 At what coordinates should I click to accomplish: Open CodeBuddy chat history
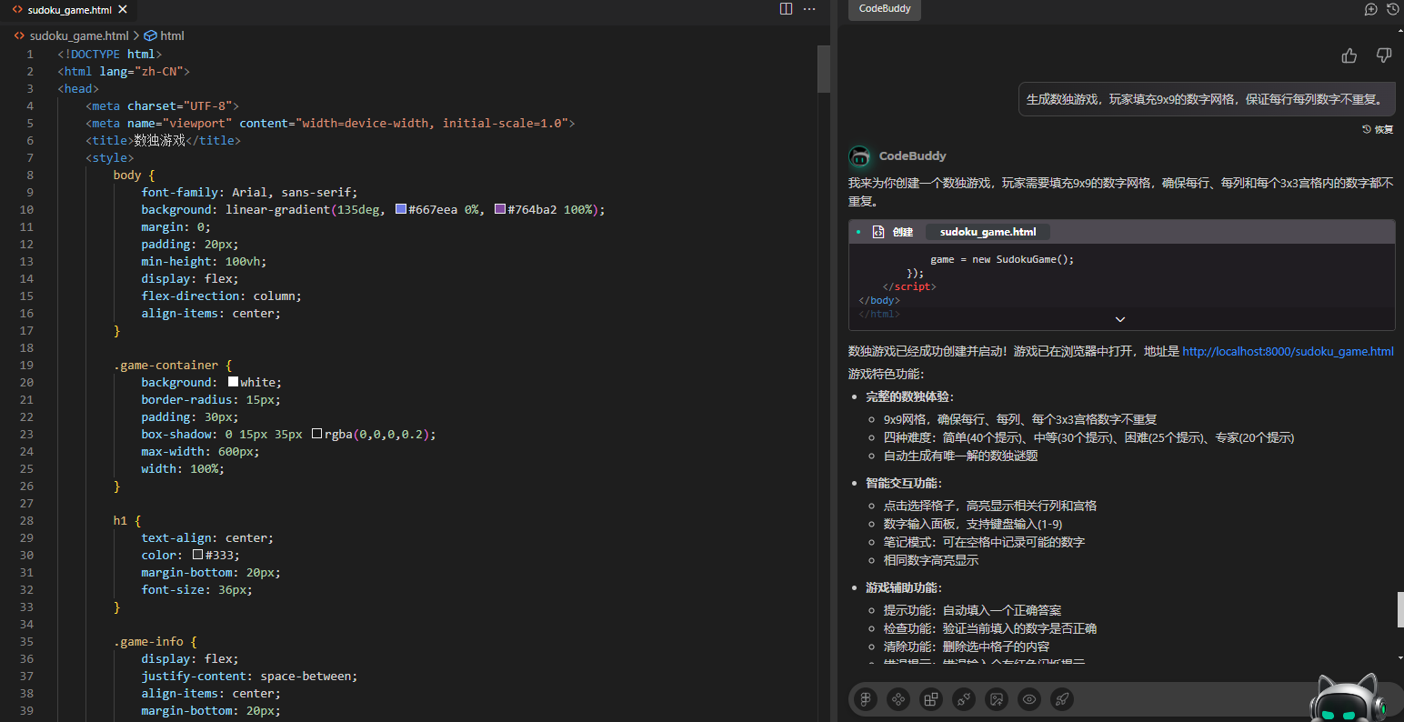[1392, 9]
